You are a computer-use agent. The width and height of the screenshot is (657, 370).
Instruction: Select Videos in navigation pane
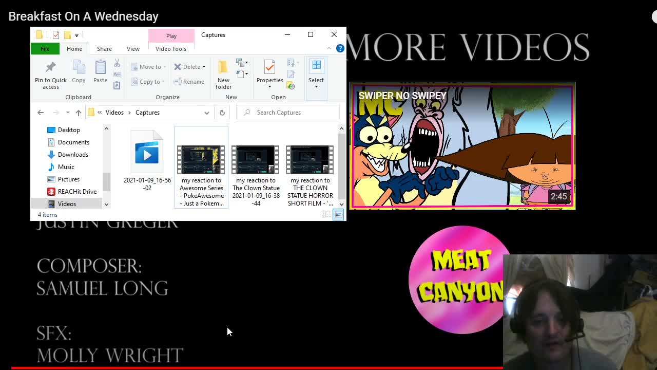(x=67, y=204)
